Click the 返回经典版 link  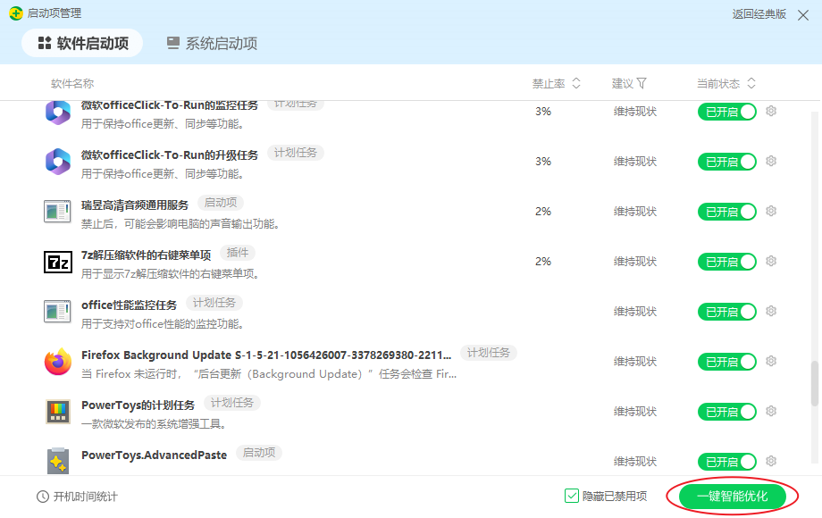click(x=759, y=13)
